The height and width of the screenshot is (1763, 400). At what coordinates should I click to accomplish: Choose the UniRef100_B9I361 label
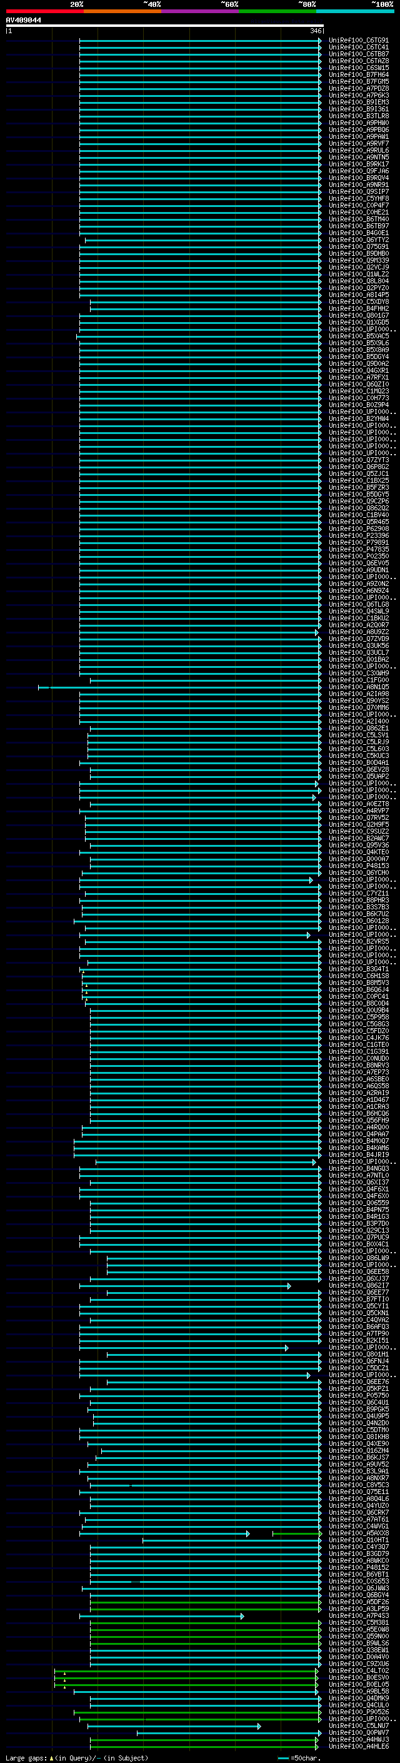(x=358, y=109)
